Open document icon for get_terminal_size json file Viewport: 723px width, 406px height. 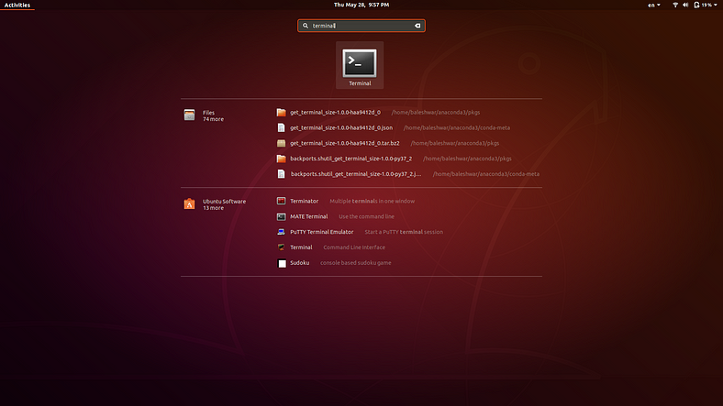[281, 127]
